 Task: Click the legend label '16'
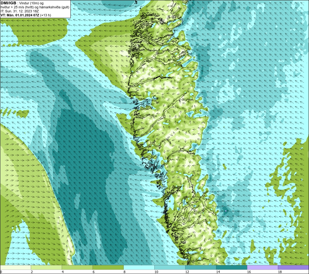pyautogui.click(x=249, y=272)
